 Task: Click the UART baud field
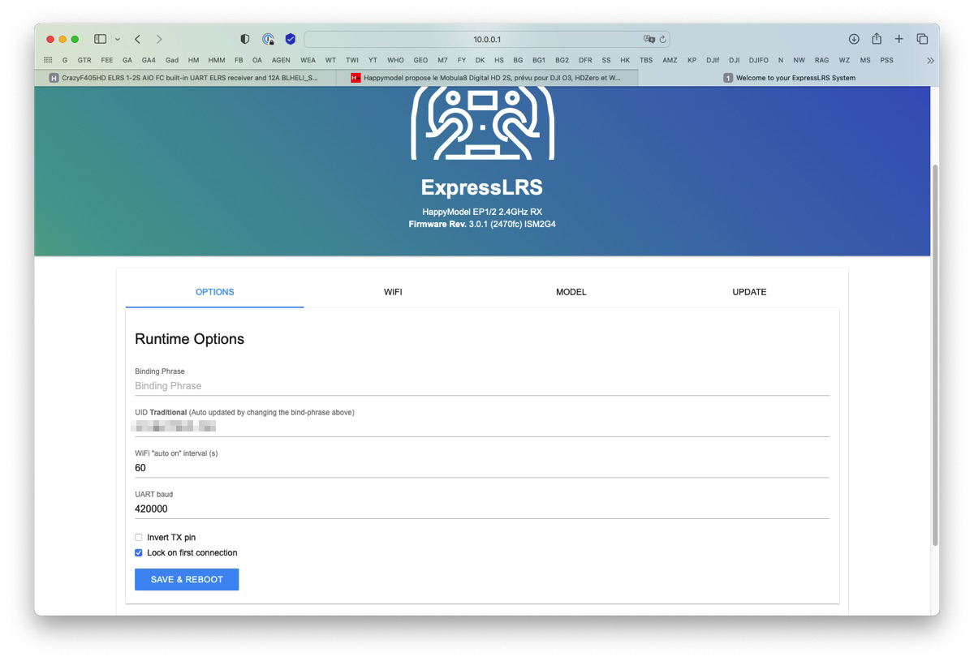pyautogui.click(x=482, y=509)
